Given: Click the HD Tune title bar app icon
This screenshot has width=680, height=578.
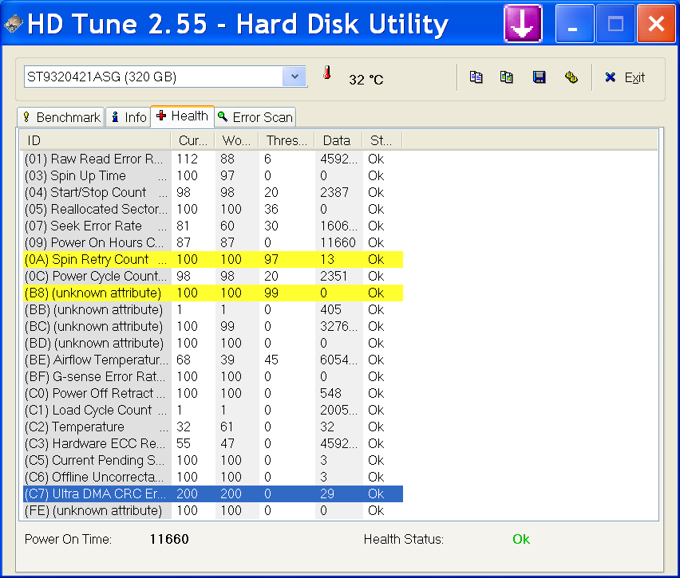Looking at the screenshot, I should 13,24.
